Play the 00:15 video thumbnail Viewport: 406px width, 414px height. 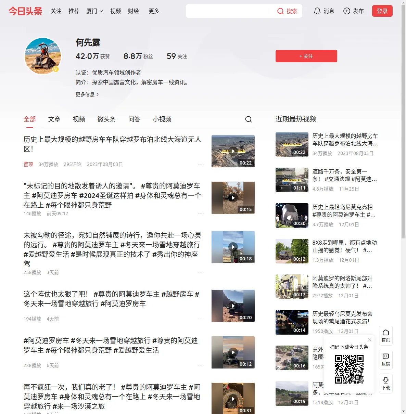[233, 198]
